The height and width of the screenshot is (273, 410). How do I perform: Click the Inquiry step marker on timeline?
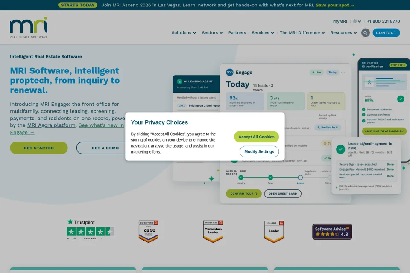(241, 177)
